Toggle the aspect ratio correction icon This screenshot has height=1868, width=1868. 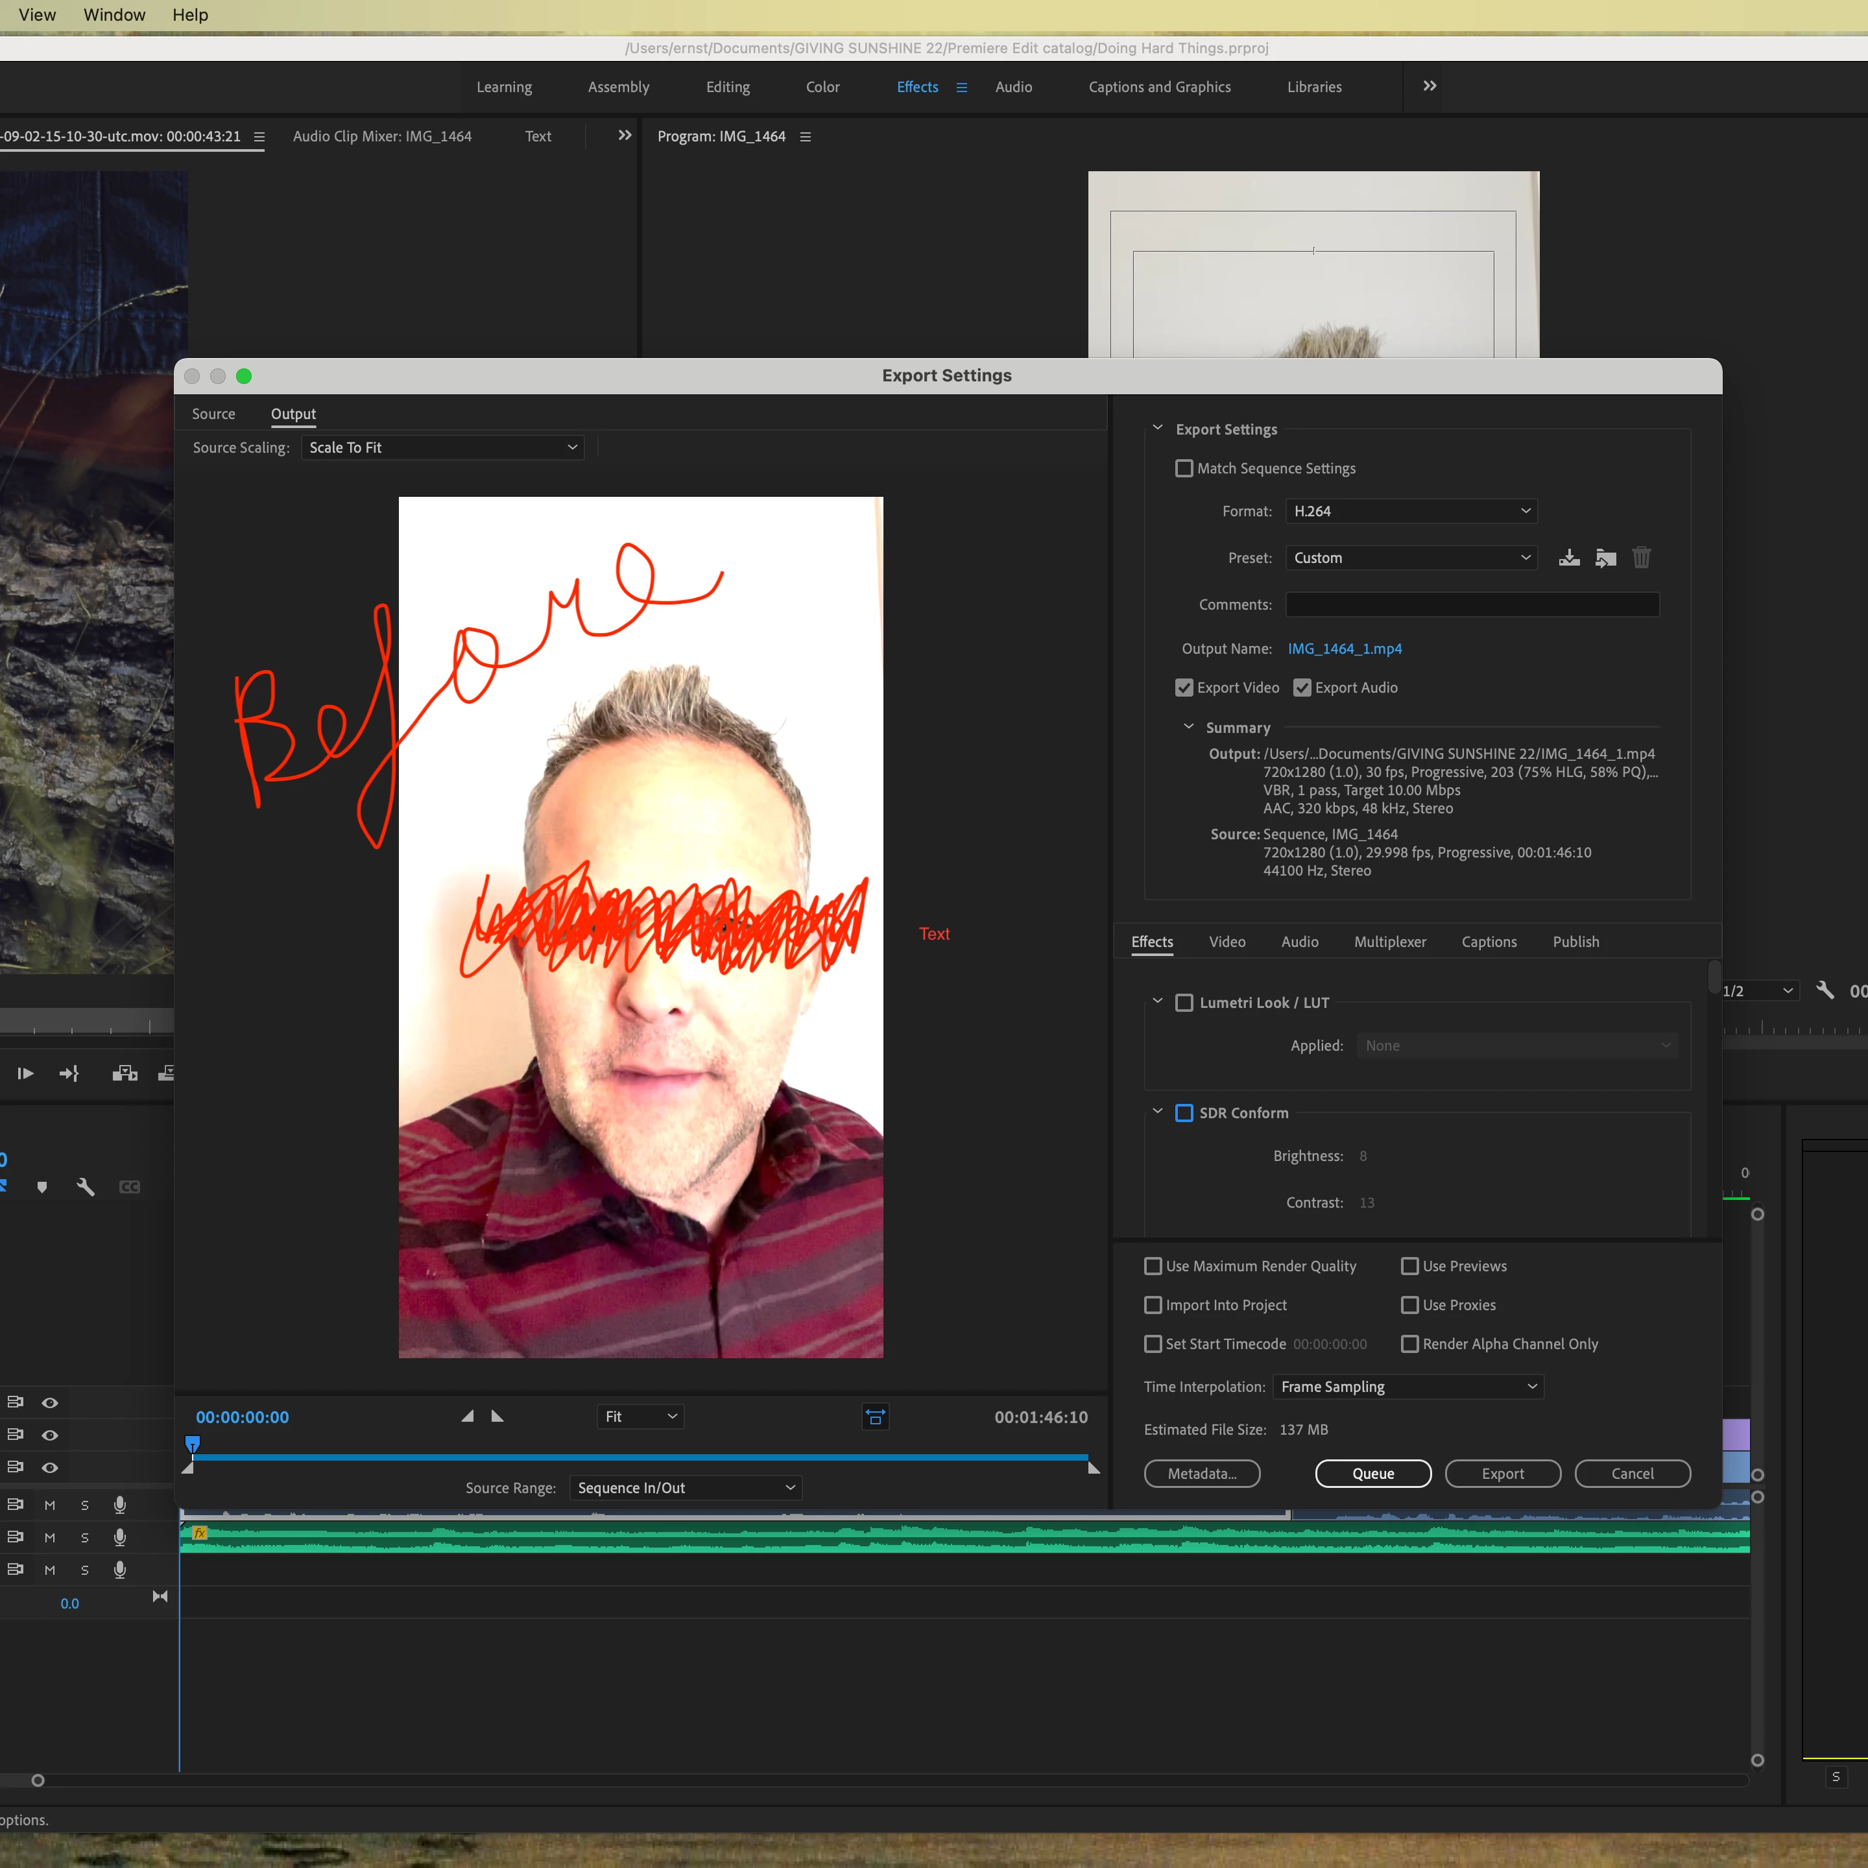pos(875,1417)
